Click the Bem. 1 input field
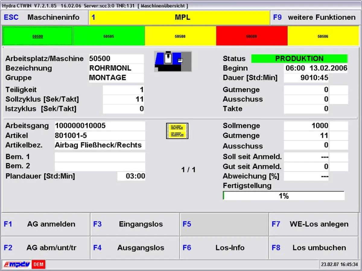 (x=100, y=156)
